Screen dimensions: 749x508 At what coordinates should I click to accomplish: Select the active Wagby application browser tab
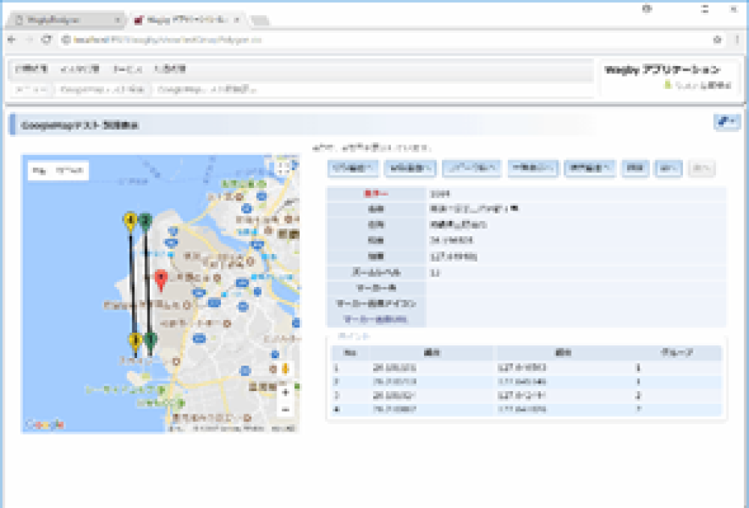point(185,19)
